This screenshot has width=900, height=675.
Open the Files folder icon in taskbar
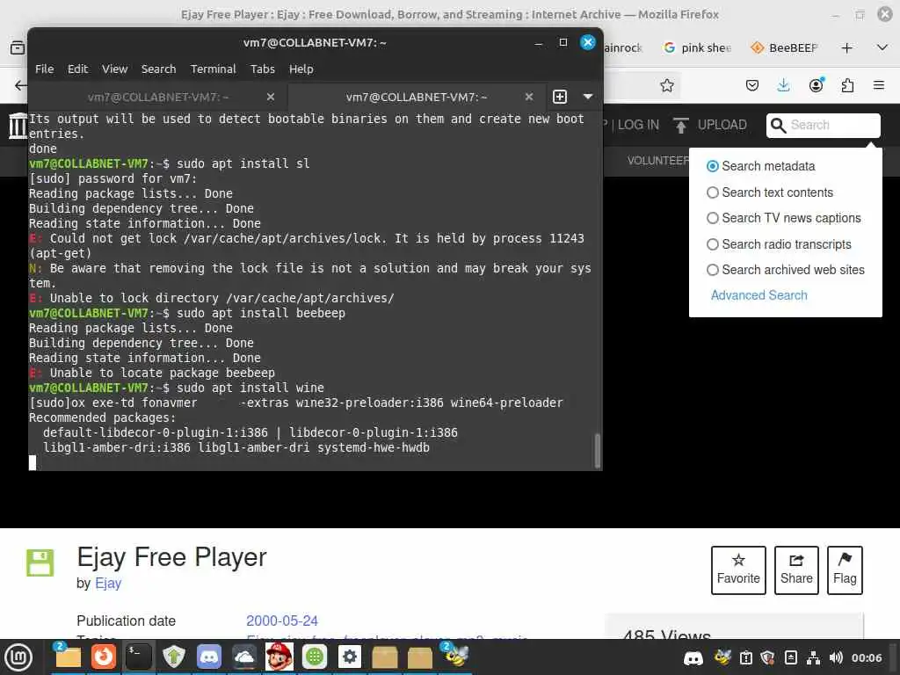(68, 657)
